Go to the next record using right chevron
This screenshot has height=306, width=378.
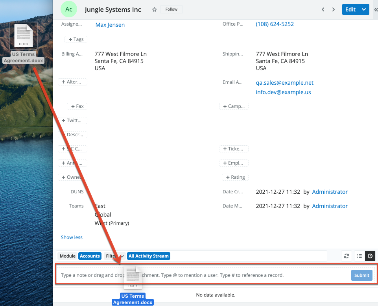[334, 9]
